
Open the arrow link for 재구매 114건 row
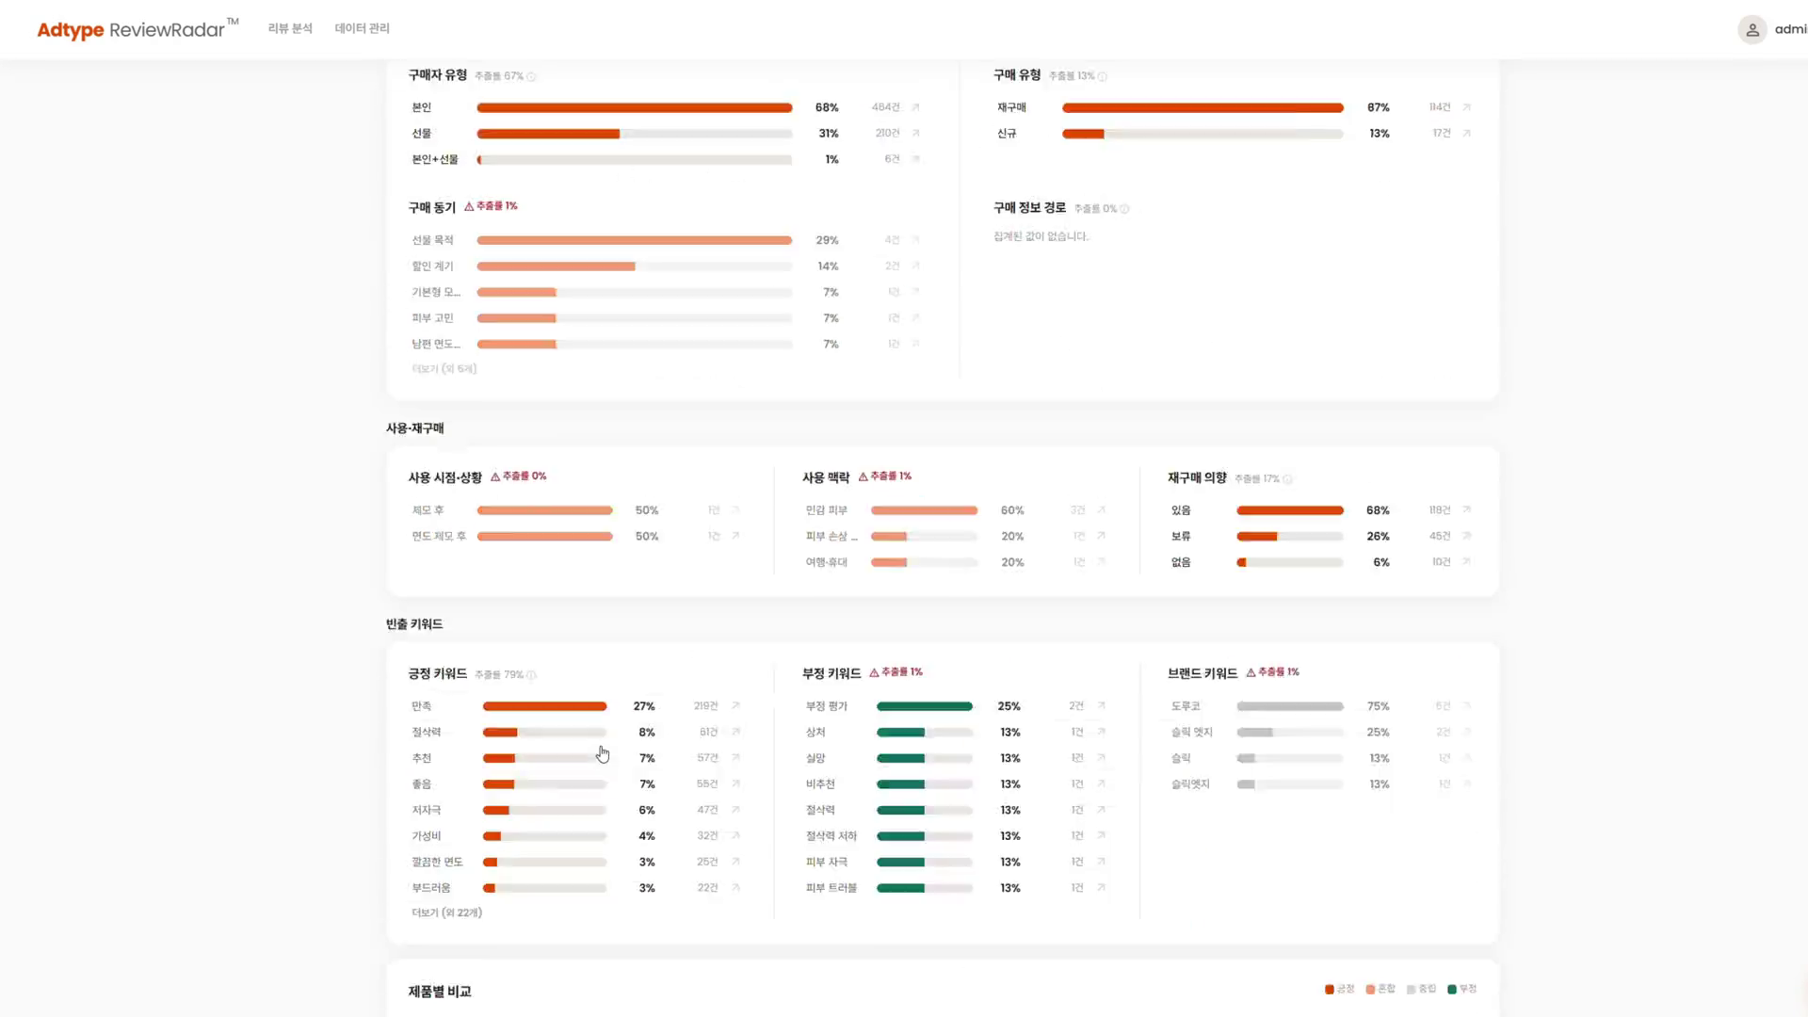click(1466, 107)
